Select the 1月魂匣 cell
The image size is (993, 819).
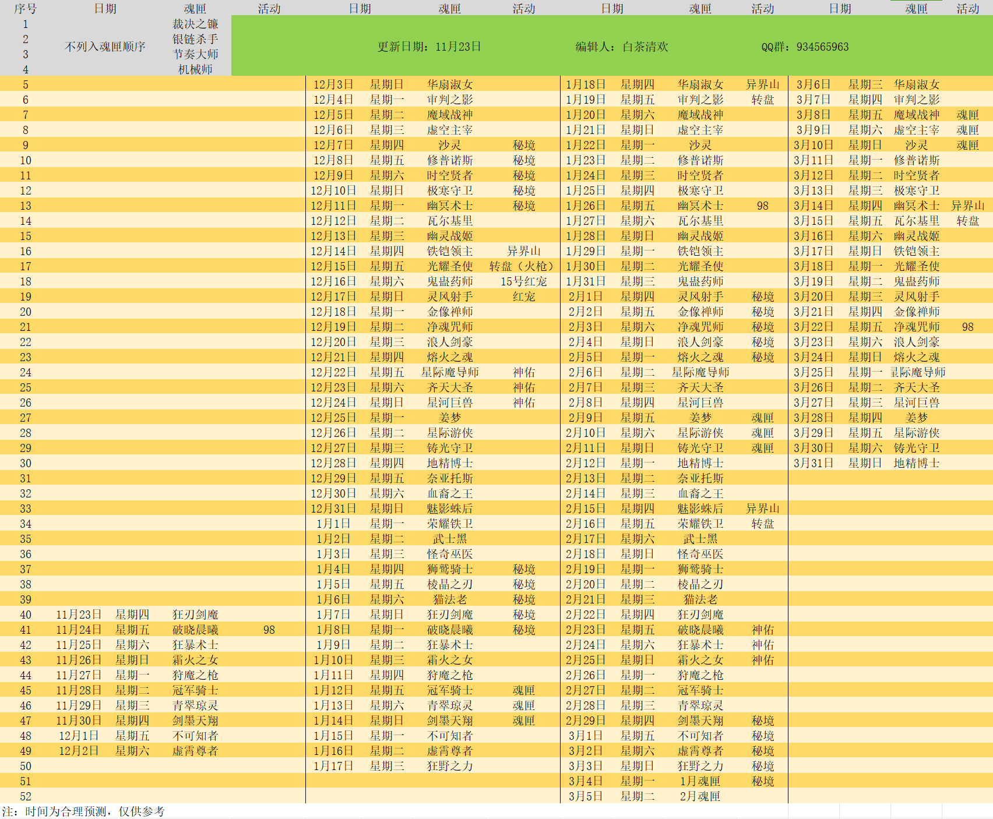coord(700,781)
